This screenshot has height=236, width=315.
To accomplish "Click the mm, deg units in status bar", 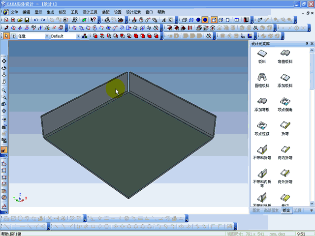I will [x=277, y=234].
